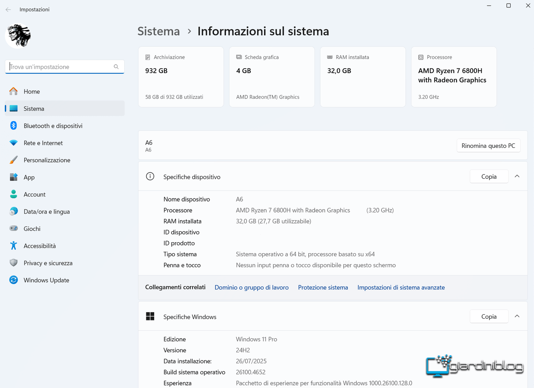Open Personalizzazione settings section
This screenshot has width=534, height=388.
pyautogui.click(x=65, y=160)
